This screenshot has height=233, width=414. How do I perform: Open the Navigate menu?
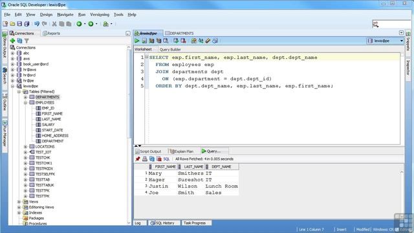click(65, 14)
